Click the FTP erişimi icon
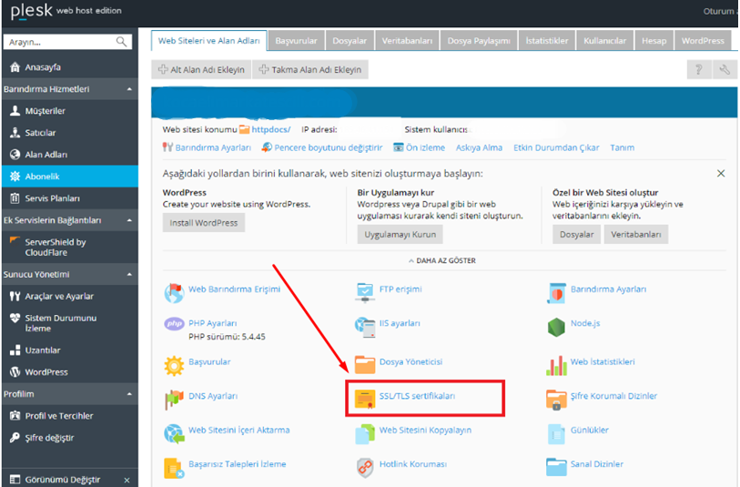 point(366,290)
